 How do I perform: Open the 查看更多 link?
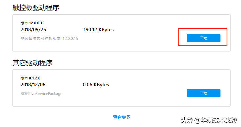point(121,117)
